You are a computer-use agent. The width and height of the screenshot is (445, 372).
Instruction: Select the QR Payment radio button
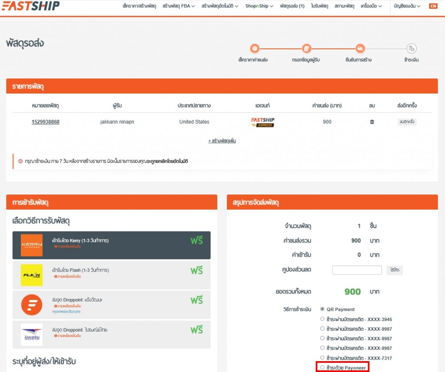(x=322, y=309)
